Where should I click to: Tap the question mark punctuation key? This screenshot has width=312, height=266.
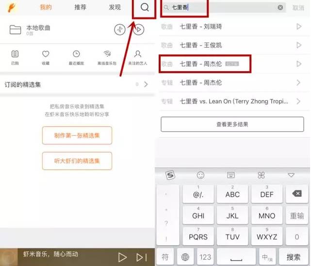click(x=166, y=223)
